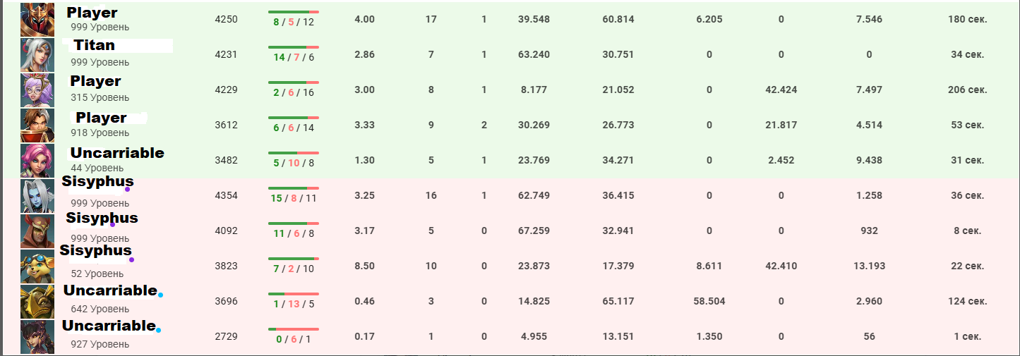Image resolution: width=1020 pixels, height=356 pixels.
Task: Click the purple dot next to level 52 Sisyphus
Action: pos(131,260)
